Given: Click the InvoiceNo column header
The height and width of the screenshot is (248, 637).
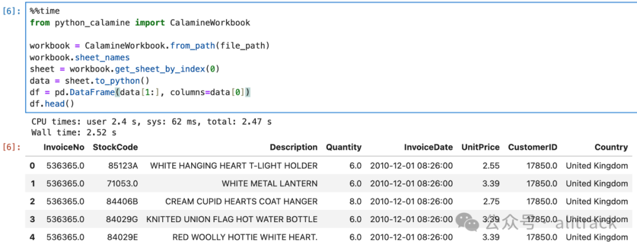Looking at the screenshot, I should coord(64,148).
